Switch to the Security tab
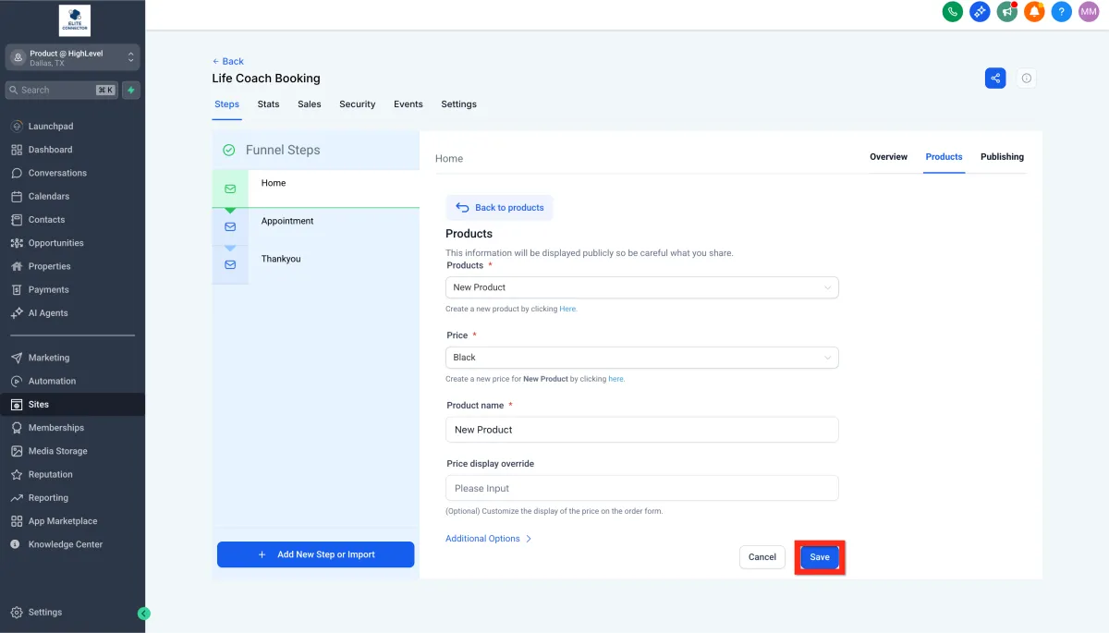Image resolution: width=1109 pixels, height=633 pixels. click(x=358, y=104)
